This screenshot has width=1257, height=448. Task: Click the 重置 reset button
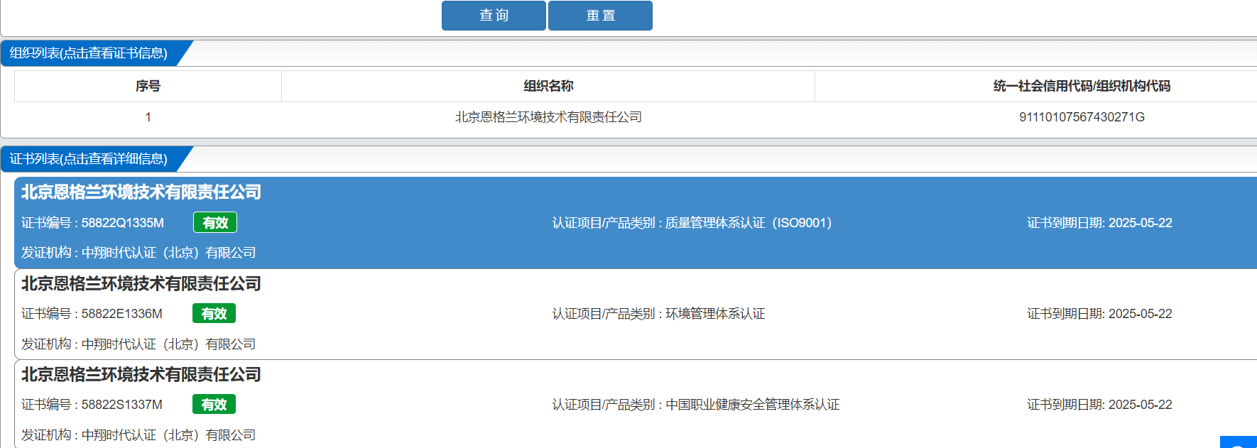click(x=600, y=16)
